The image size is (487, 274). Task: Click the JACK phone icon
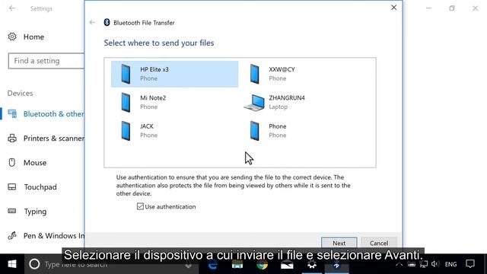coord(126,131)
